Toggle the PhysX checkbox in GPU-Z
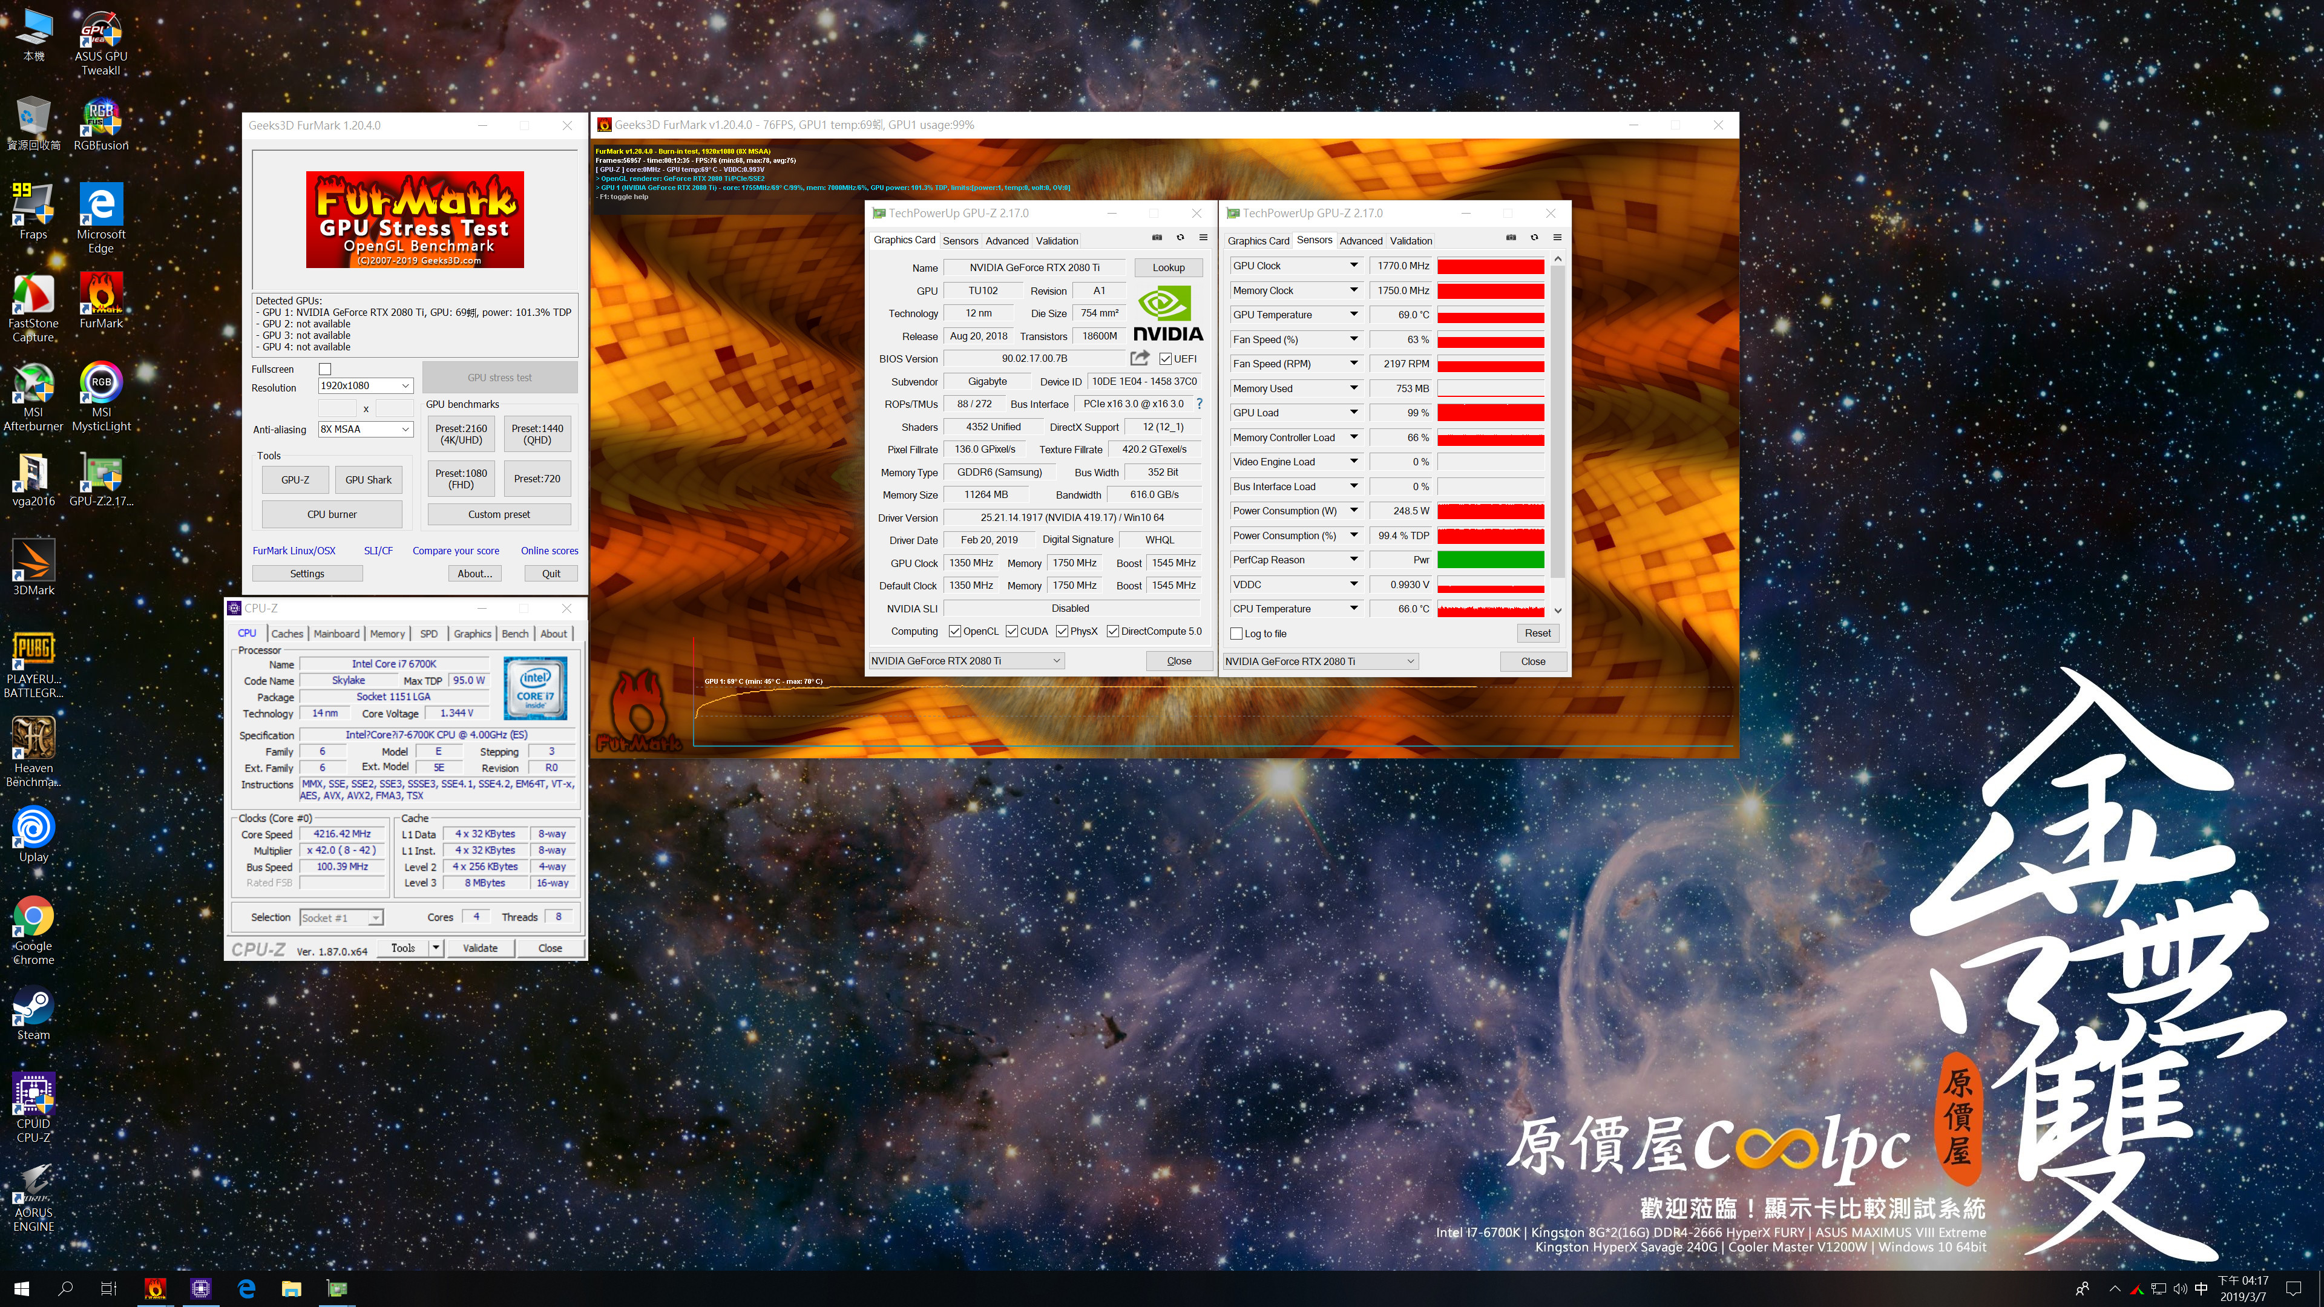 (x=1062, y=631)
